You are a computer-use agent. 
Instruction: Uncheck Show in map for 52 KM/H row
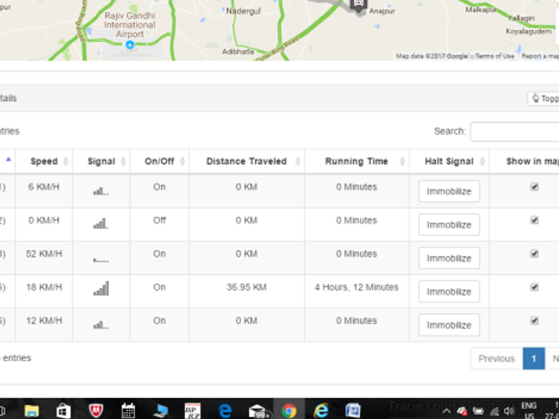tap(534, 253)
